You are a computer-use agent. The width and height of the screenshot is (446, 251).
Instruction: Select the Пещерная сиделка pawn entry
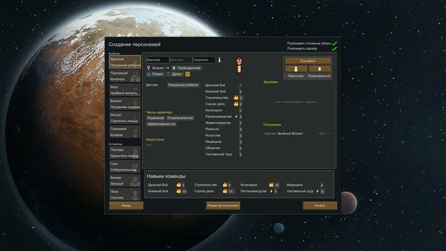pyautogui.click(x=125, y=104)
